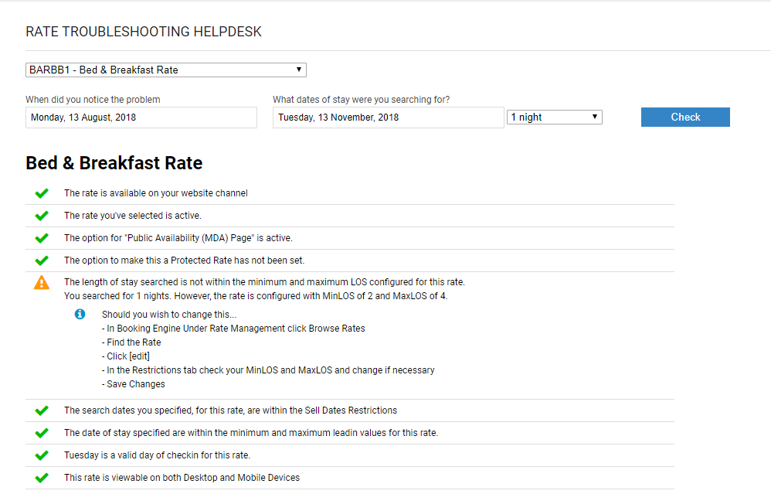This screenshot has height=494, width=771.
Task: Click the orange warning triangle for length of stay
Action: 42,282
